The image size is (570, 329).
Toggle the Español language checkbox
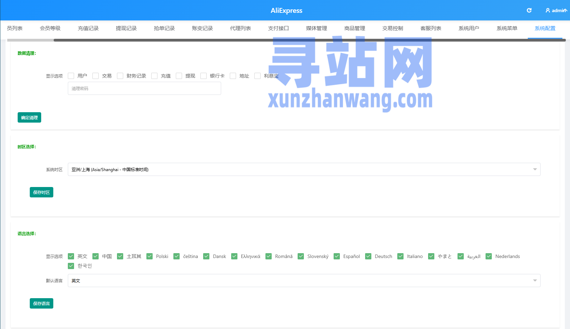(x=337, y=256)
